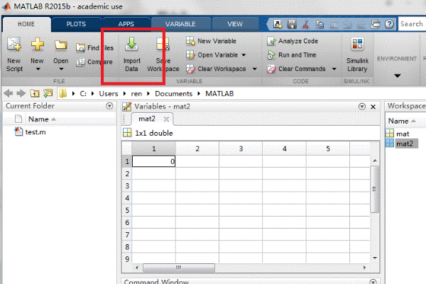Image resolution: width=426 pixels, height=284 pixels.
Task: Expand the ENVIRONMENT section arrow
Action: 398,75
